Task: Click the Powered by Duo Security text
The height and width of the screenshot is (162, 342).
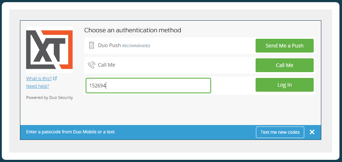Action: click(x=49, y=97)
